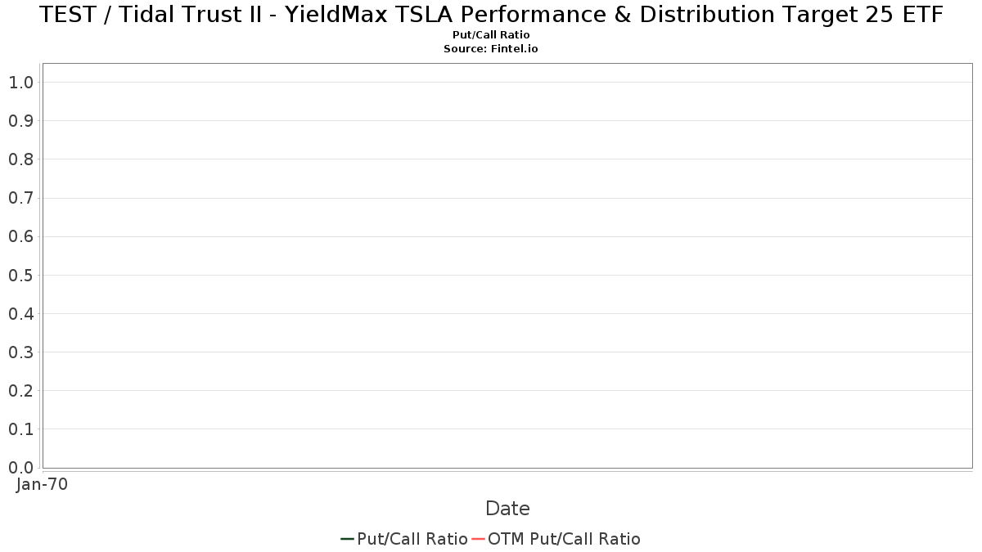Toggle the Put/Call Ratio legend label
982x552 pixels.
[412, 539]
